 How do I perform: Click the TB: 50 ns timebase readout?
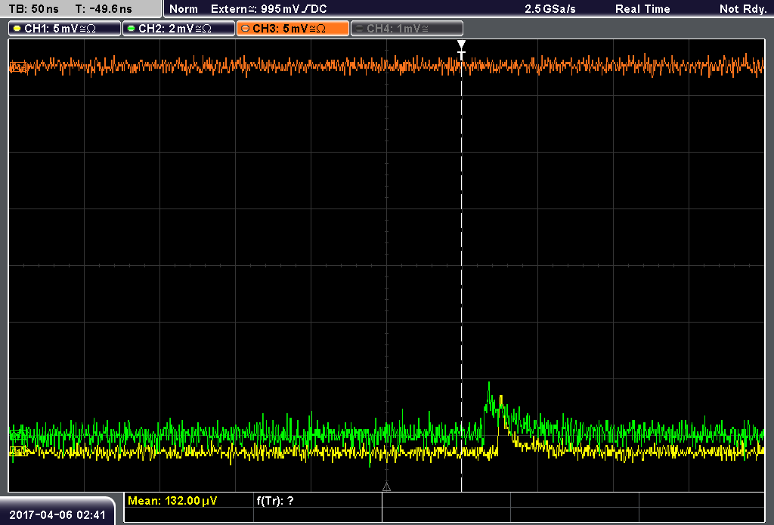(33, 9)
